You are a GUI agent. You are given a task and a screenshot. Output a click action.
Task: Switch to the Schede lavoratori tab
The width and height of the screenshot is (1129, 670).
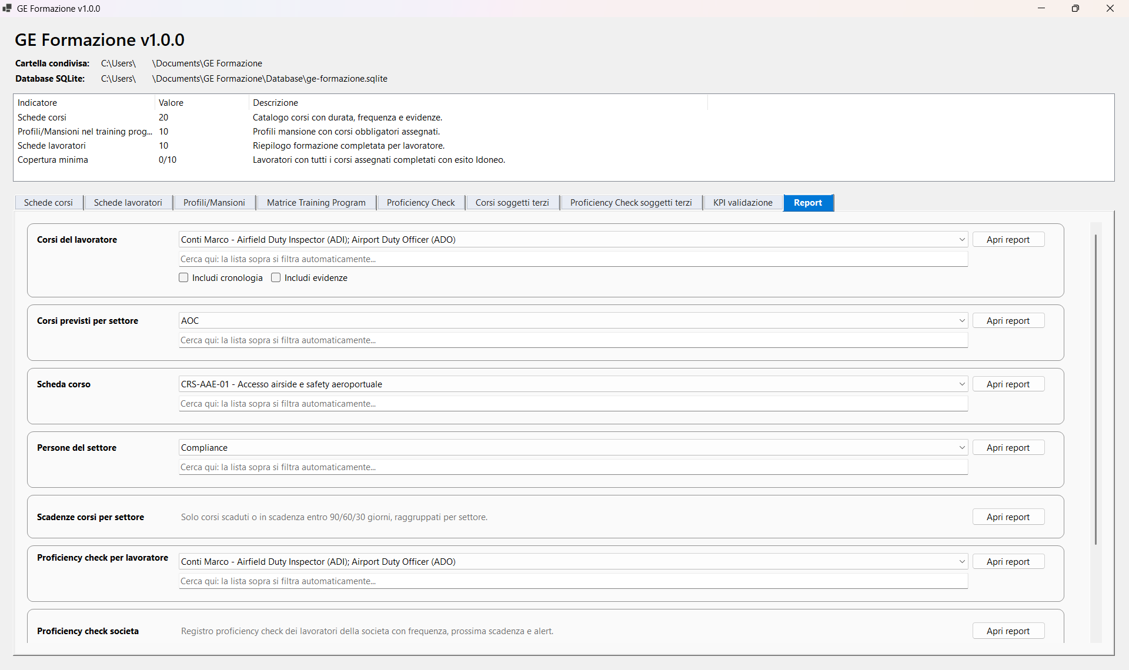point(128,203)
